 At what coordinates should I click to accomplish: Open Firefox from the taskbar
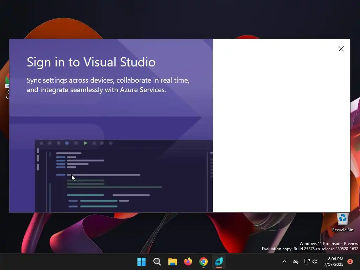(188, 262)
